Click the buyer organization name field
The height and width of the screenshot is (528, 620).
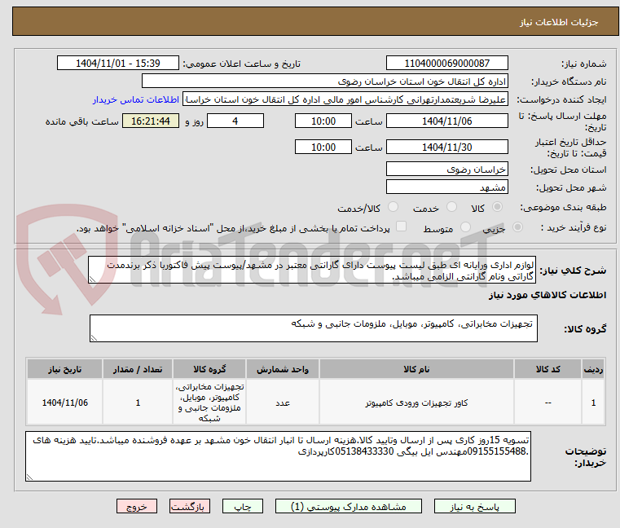(325, 81)
